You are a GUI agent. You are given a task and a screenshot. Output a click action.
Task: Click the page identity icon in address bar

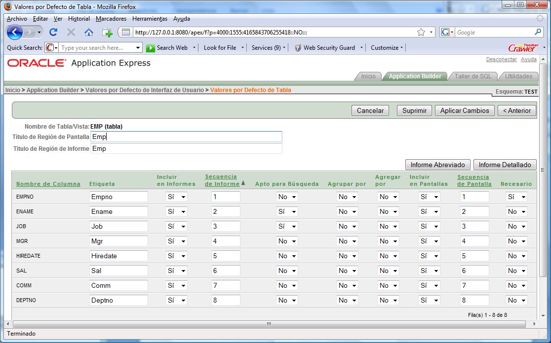pos(126,32)
